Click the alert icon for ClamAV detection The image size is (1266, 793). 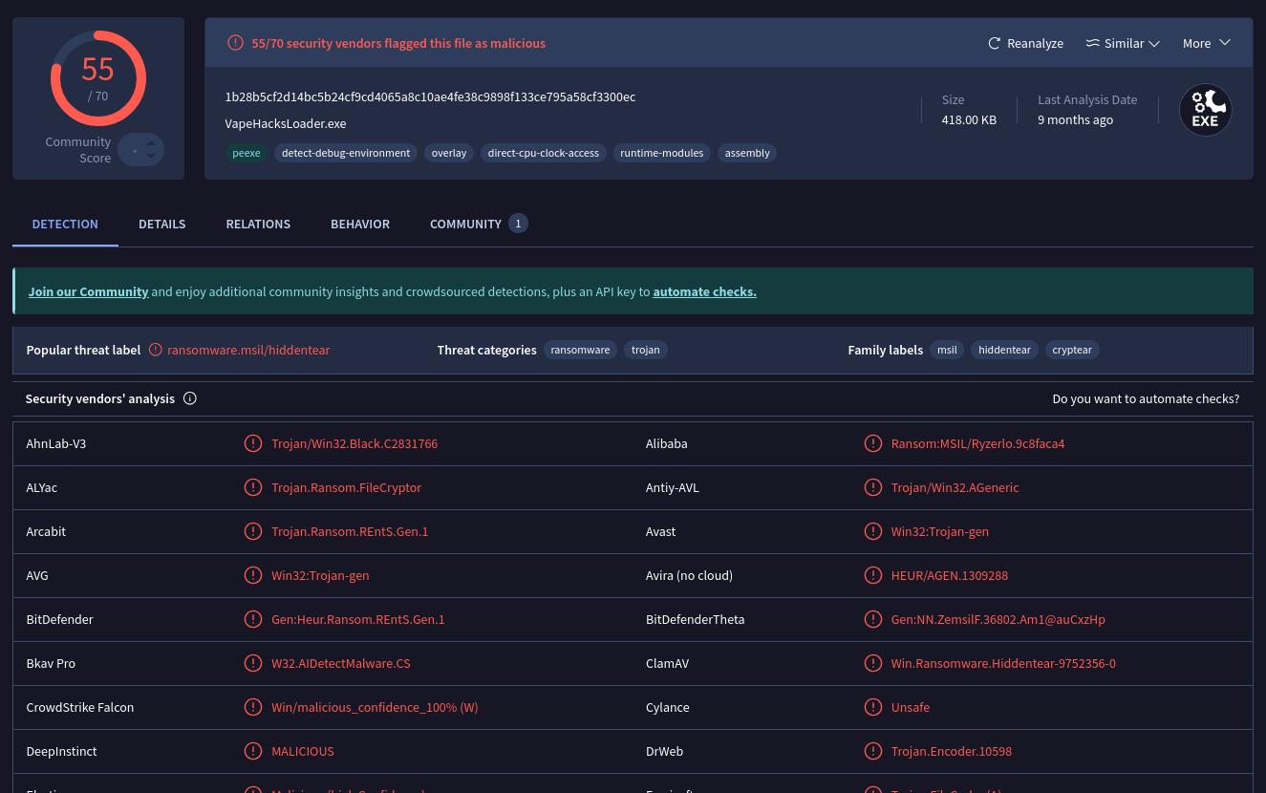pyautogui.click(x=872, y=663)
